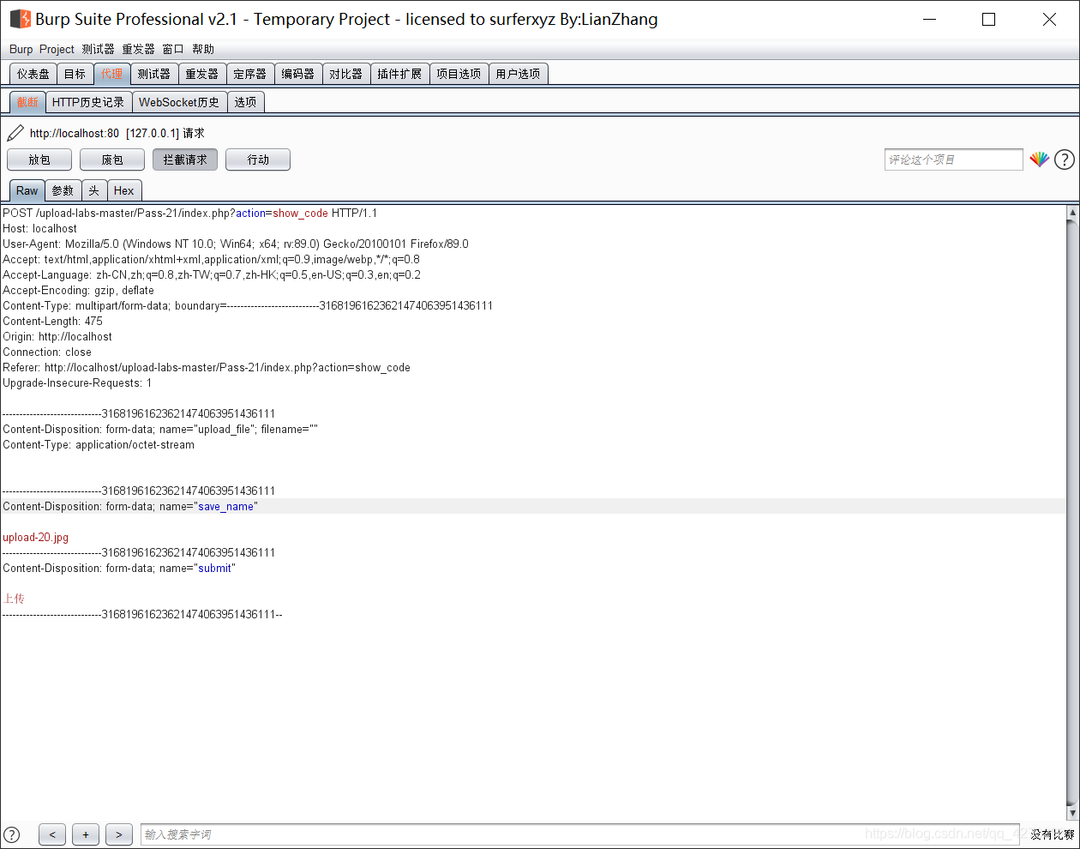Click the 上传 submit value text
Image resolution: width=1080 pixels, height=849 pixels.
[14, 599]
